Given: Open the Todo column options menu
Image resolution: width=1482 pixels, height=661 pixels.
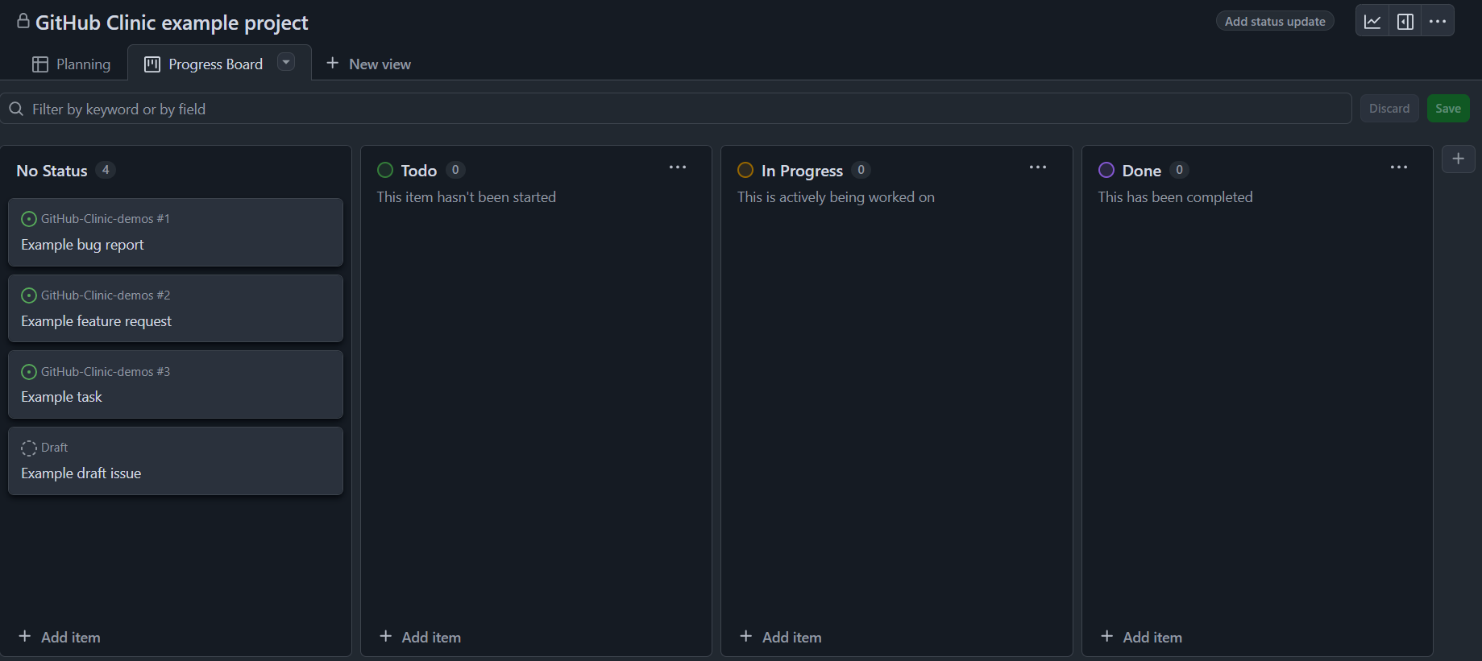Looking at the screenshot, I should pos(678,167).
